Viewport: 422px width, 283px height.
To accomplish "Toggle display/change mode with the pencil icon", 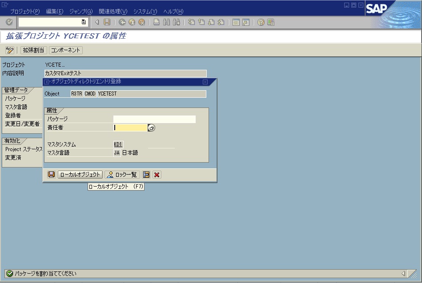I will point(10,50).
